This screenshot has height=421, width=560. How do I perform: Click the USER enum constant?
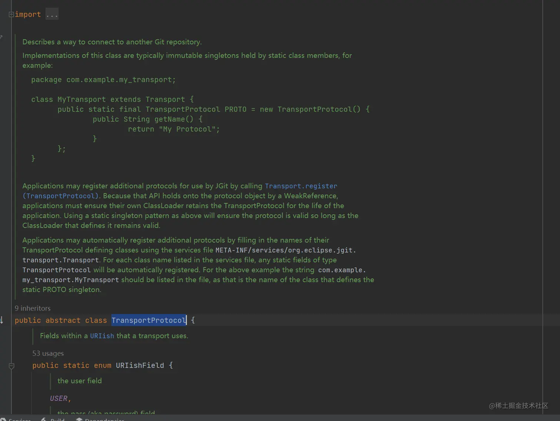click(59, 398)
